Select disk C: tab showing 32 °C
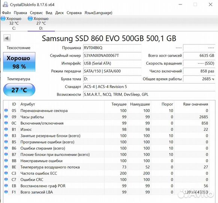The width and height of the screenshot is (218, 203). tap(14, 23)
